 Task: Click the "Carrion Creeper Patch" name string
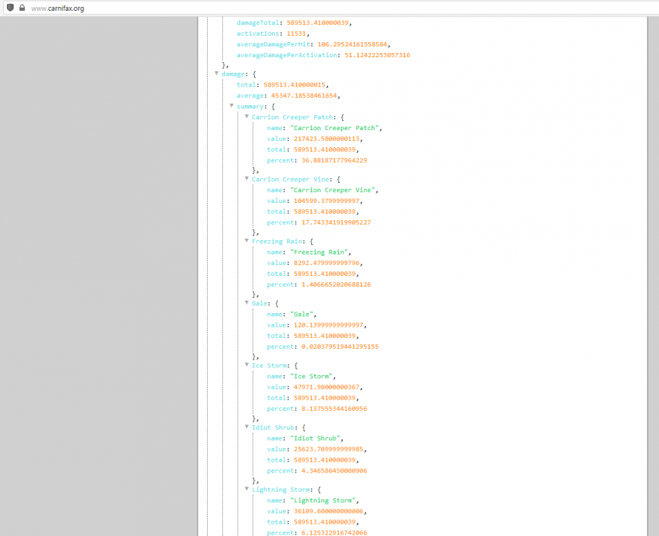[336, 128]
